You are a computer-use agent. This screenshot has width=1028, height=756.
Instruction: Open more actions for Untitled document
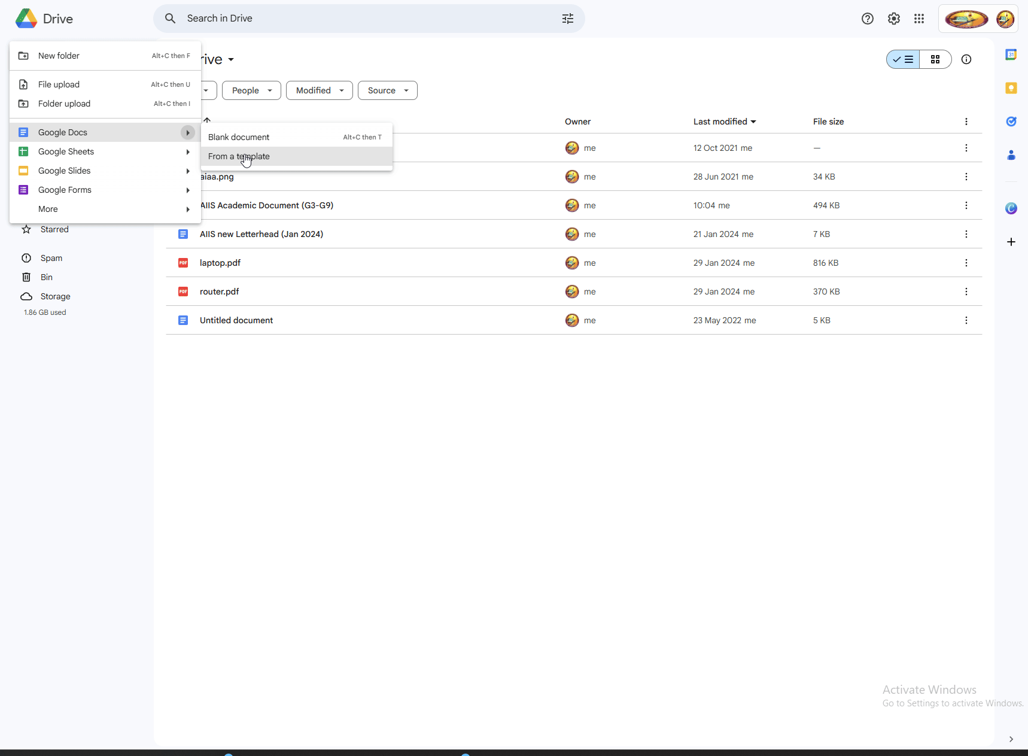pos(966,320)
